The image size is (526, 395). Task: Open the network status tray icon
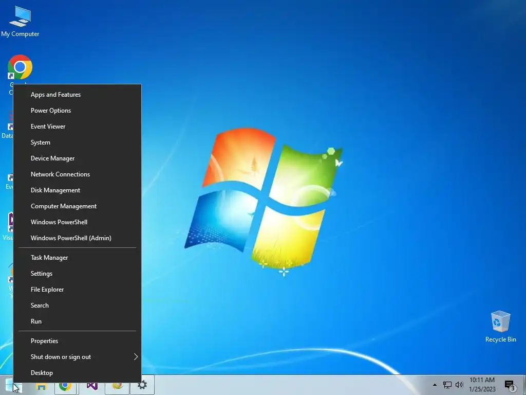coord(447,385)
